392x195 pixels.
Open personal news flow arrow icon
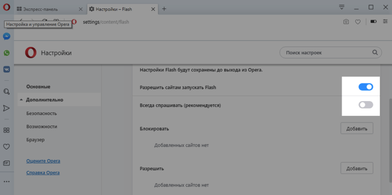7,108
